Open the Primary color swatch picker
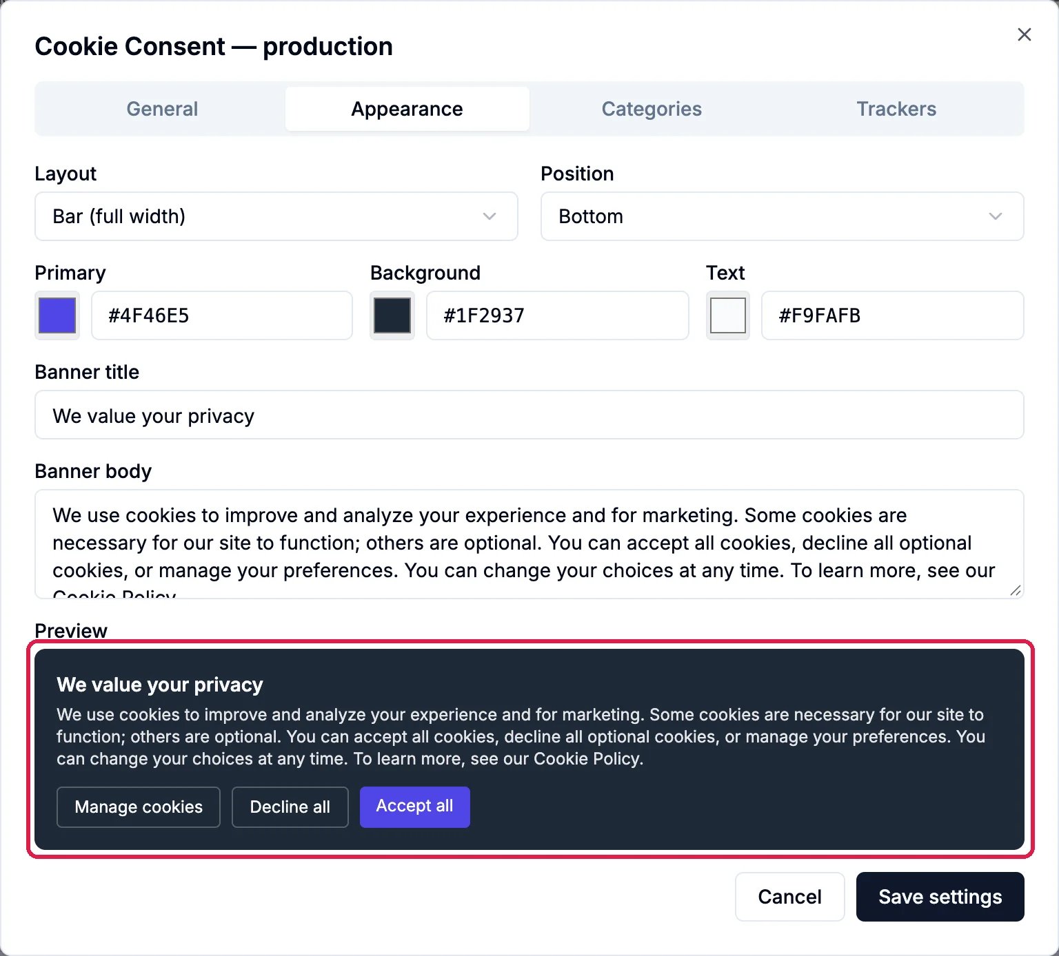 click(x=57, y=315)
